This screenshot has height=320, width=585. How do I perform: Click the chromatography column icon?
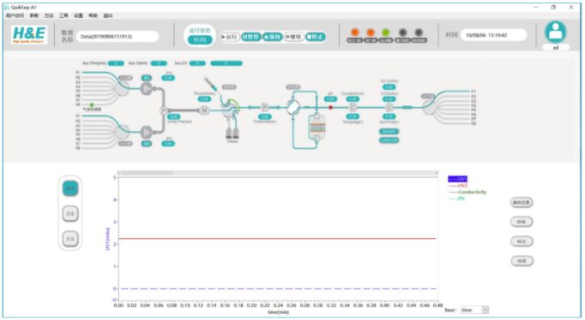(x=317, y=127)
